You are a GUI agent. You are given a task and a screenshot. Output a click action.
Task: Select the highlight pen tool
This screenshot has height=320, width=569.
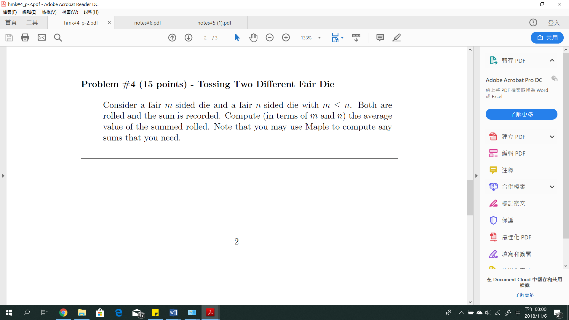[x=397, y=38]
